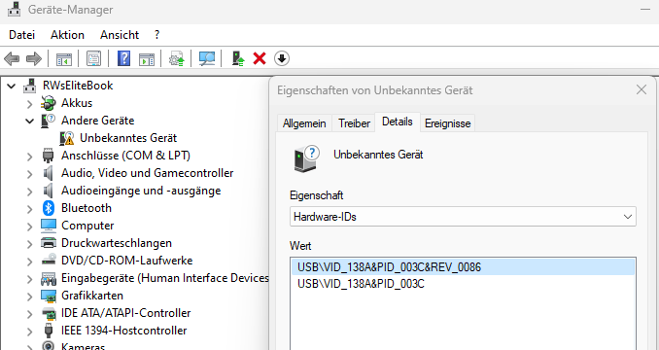This screenshot has height=350, width=659.
Task: Click the Audio, Video und Gamecontroller speaker icon
Action: (x=49, y=173)
